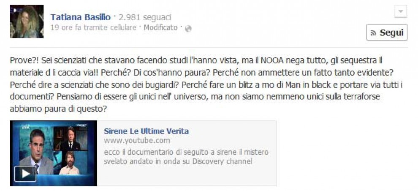This screenshot has width=418, height=191.
Task: Open the '19 ore fa' post timestamp
Action: coord(65,27)
